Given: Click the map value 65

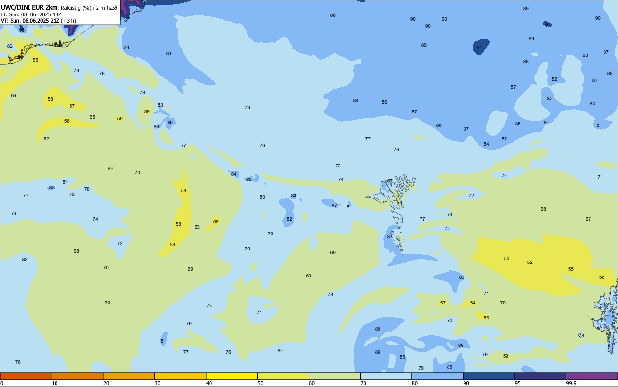Looking at the screenshot, I should pyautogui.click(x=92, y=117).
